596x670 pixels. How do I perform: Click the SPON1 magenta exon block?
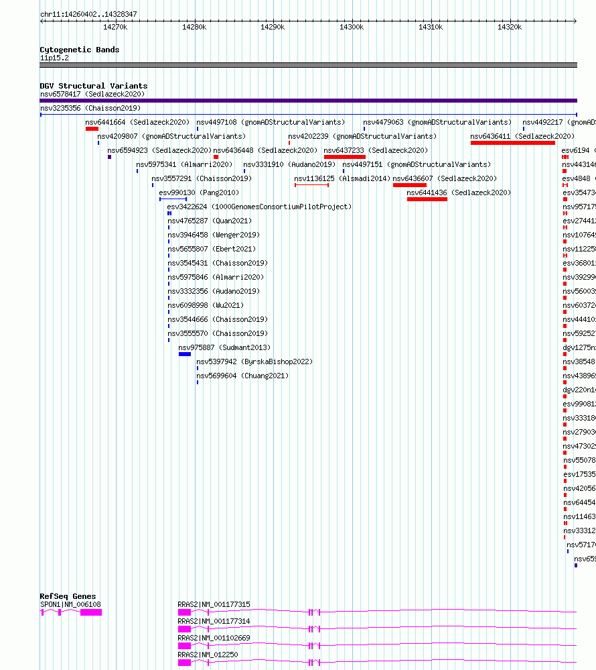[x=91, y=613]
